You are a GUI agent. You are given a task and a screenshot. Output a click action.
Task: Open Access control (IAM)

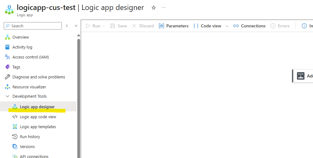[30, 57]
